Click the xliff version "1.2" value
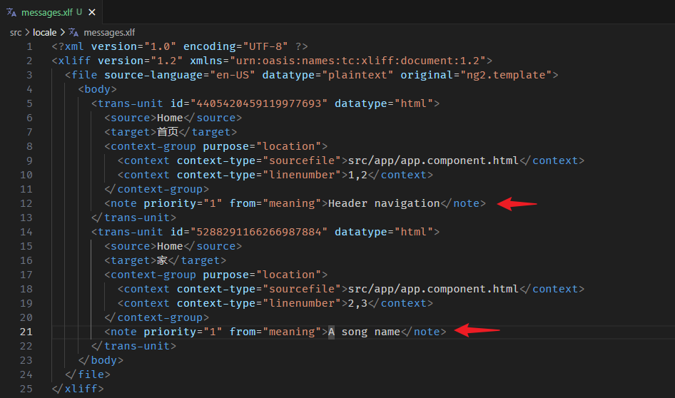This screenshot has width=675, height=398. click(x=166, y=61)
